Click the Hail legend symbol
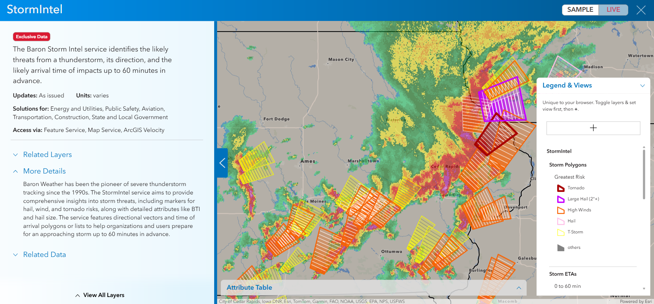Image resolution: width=654 pixels, height=304 pixels. pyautogui.click(x=561, y=221)
